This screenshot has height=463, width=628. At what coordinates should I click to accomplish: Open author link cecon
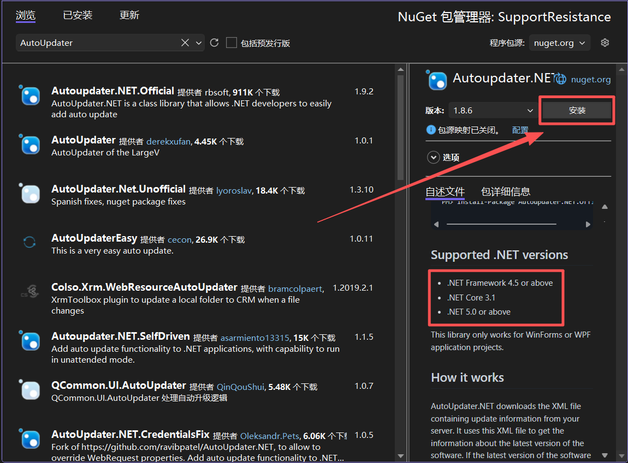click(x=180, y=239)
